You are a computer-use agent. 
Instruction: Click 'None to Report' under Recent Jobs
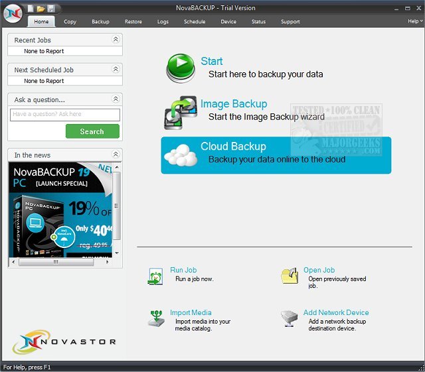pyautogui.click(x=44, y=51)
